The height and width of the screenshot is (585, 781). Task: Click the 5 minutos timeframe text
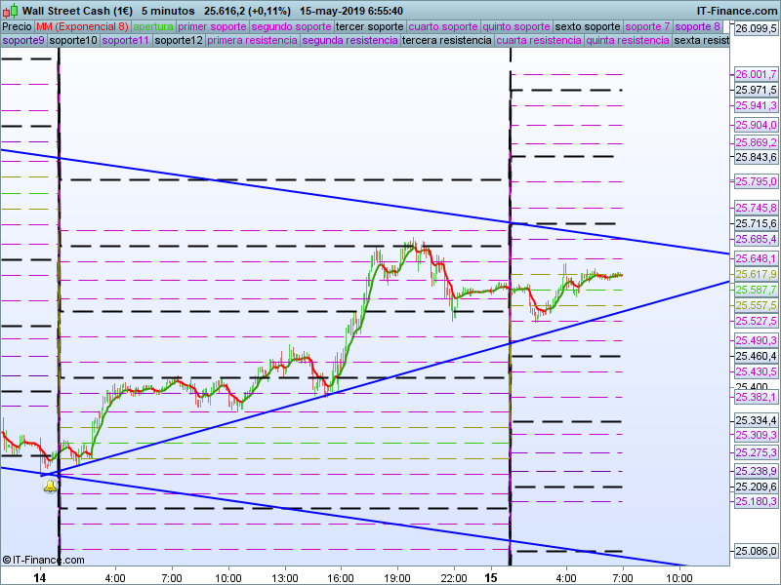point(168,11)
